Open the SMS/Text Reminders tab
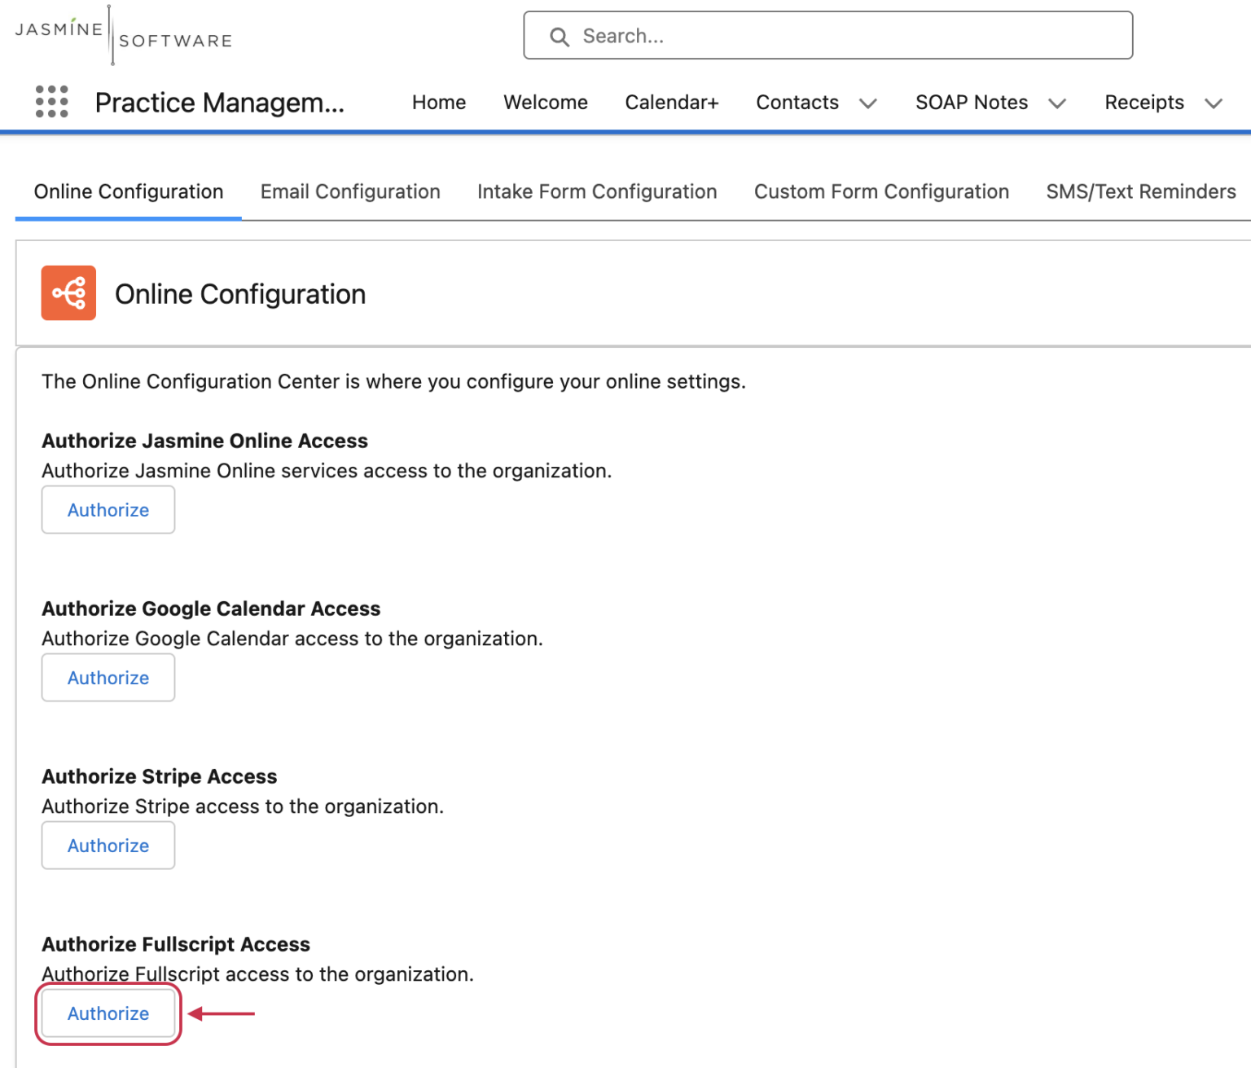 coord(1140,191)
